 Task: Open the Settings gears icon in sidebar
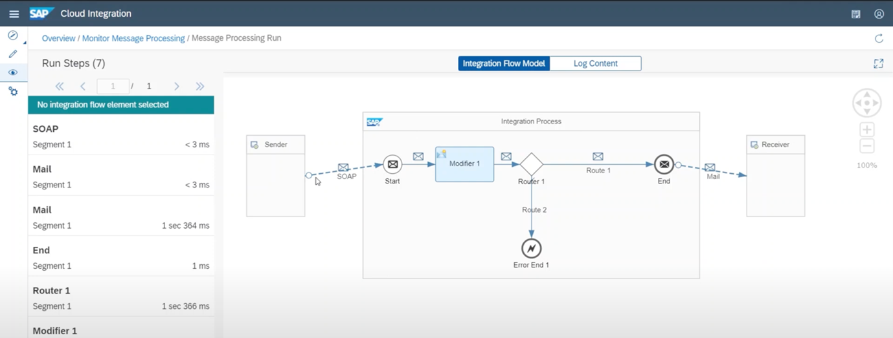[12, 92]
